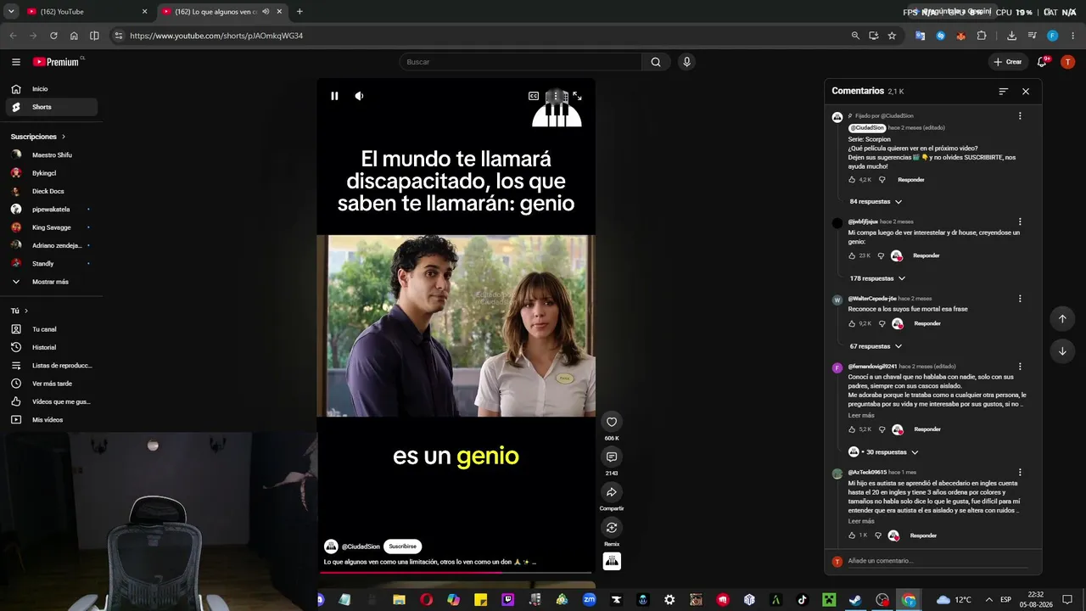
Task: Open a new browser tab
Action: click(299, 12)
